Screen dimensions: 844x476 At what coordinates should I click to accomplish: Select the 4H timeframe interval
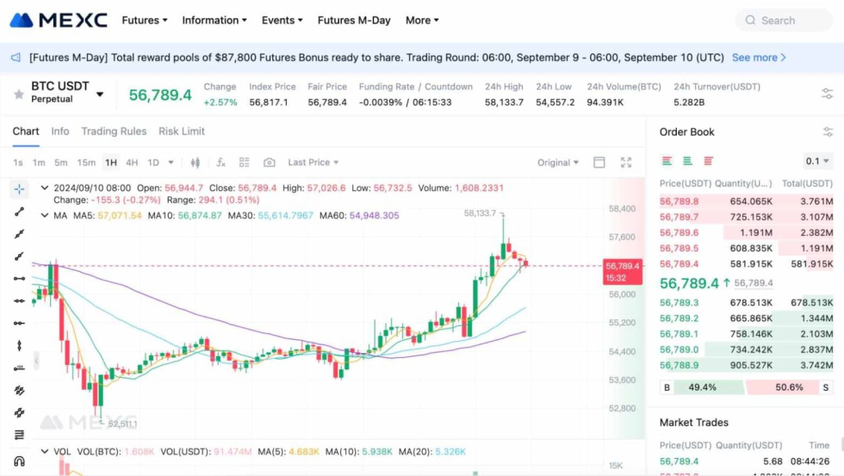[132, 163]
